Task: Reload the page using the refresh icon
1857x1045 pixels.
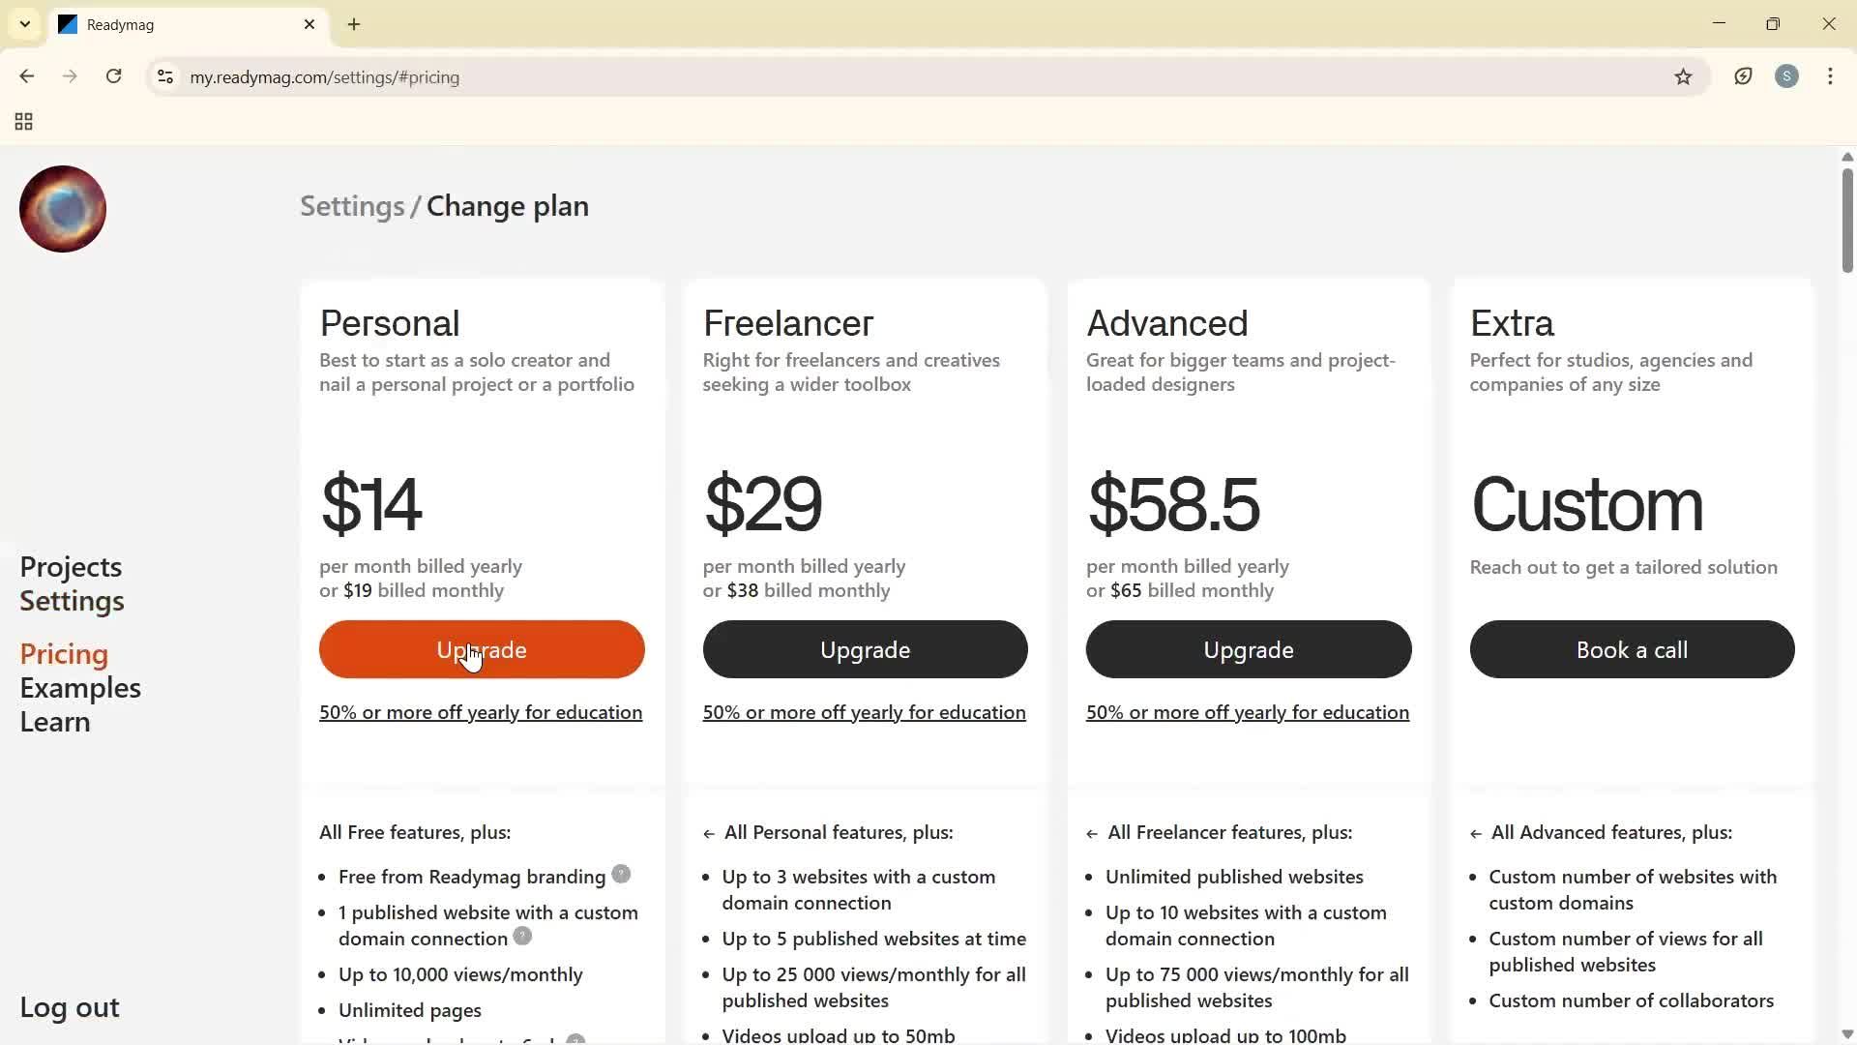Action: 114,76
